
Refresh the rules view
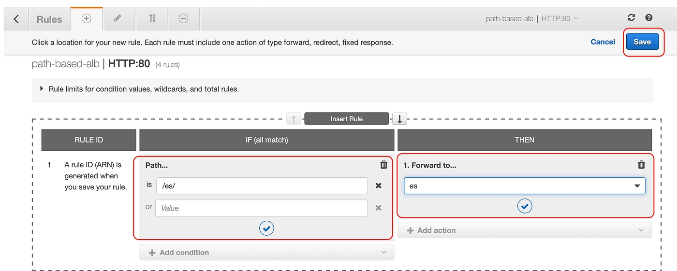(x=631, y=18)
